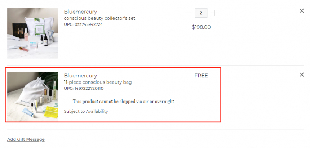Click the quantity field showing 2

pos(201,13)
